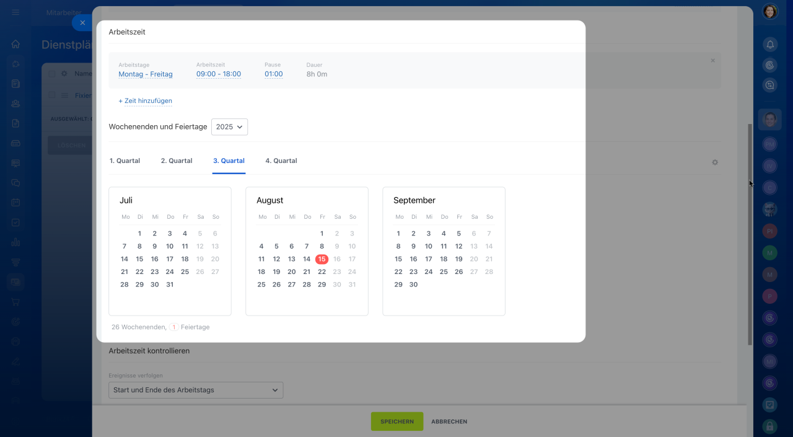Image resolution: width=793 pixels, height=437 pixels.
Task: Select July 1 in the calendar
Action: click(139, 234)
